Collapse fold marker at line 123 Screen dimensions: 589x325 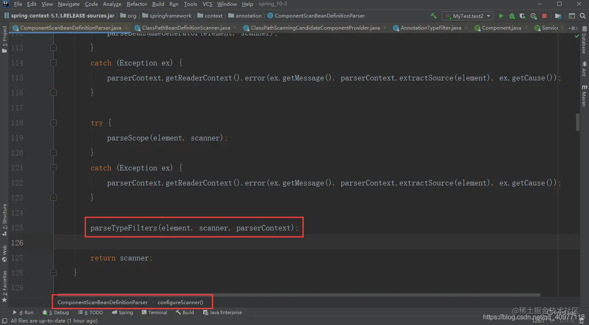(53, 198)
